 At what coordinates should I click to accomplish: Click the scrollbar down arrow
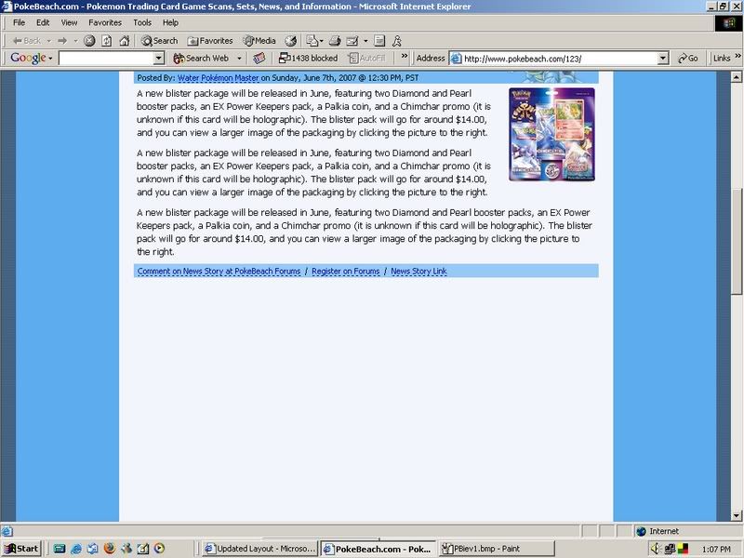click(736, 515)
